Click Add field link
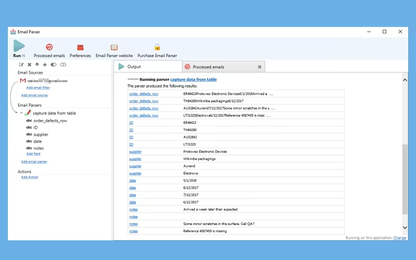The image size is (416, 260). point(33,153)
